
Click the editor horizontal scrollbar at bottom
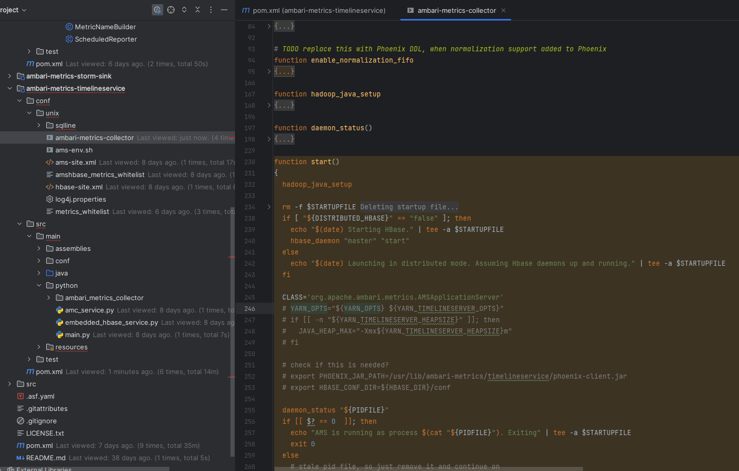click(429, 468)
